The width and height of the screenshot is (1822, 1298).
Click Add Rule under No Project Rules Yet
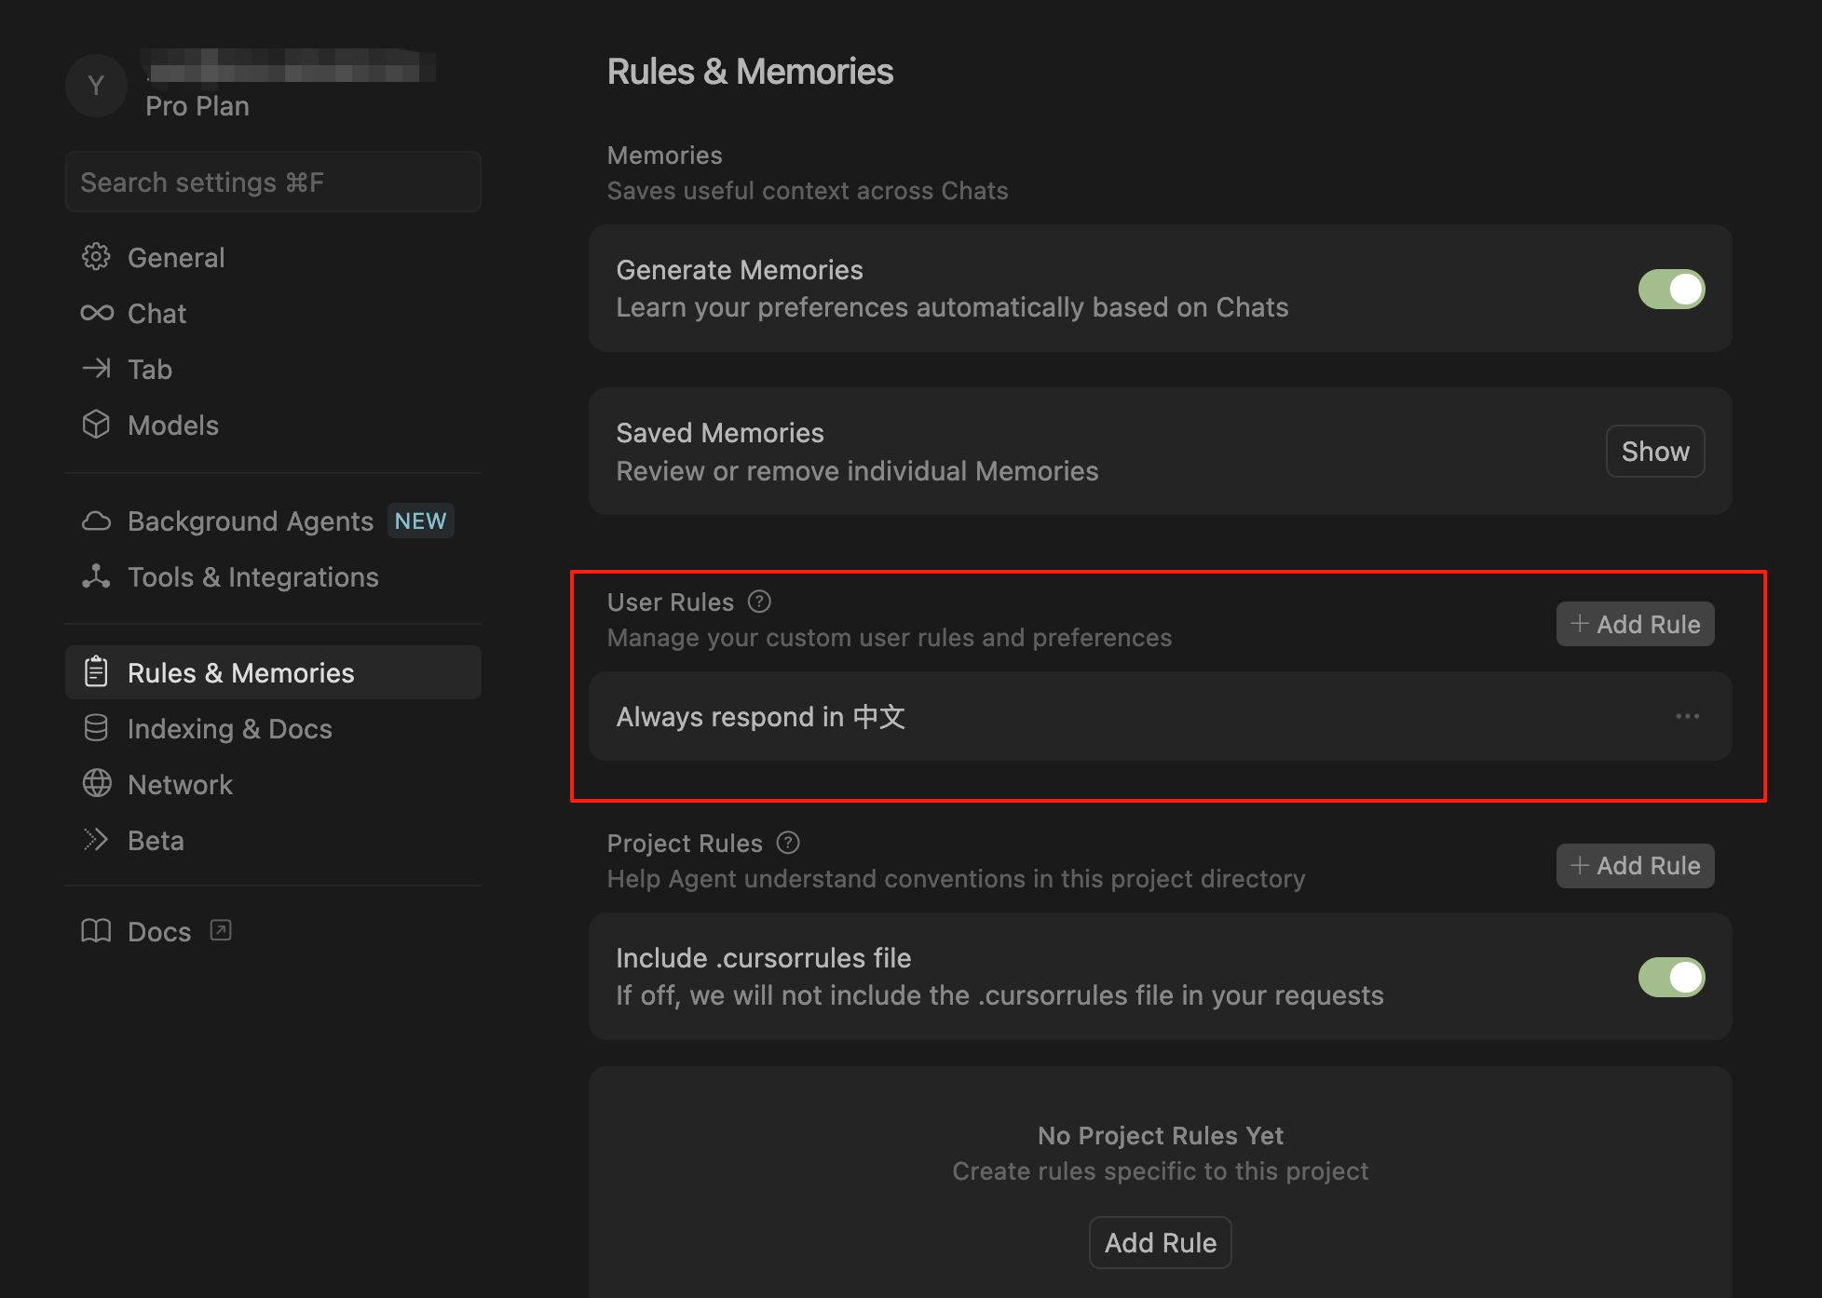pyautogui.click(x=1160, y=1242)
